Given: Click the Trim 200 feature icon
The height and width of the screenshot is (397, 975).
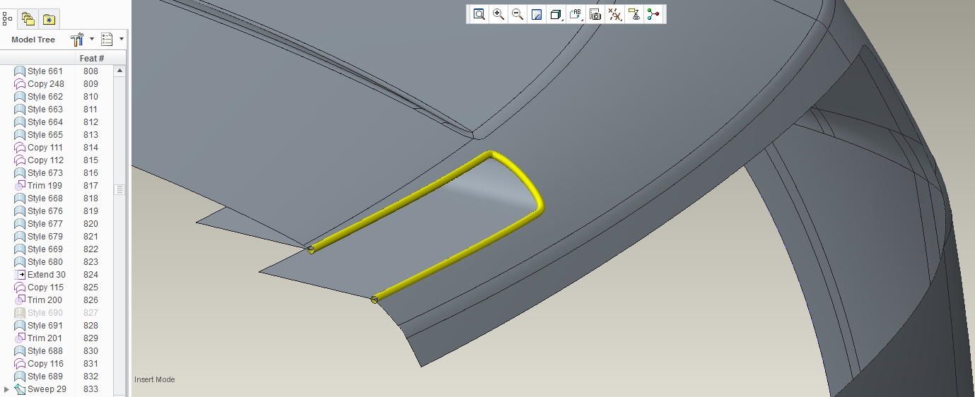Looking at the screenshot, I should click(20, 300).
